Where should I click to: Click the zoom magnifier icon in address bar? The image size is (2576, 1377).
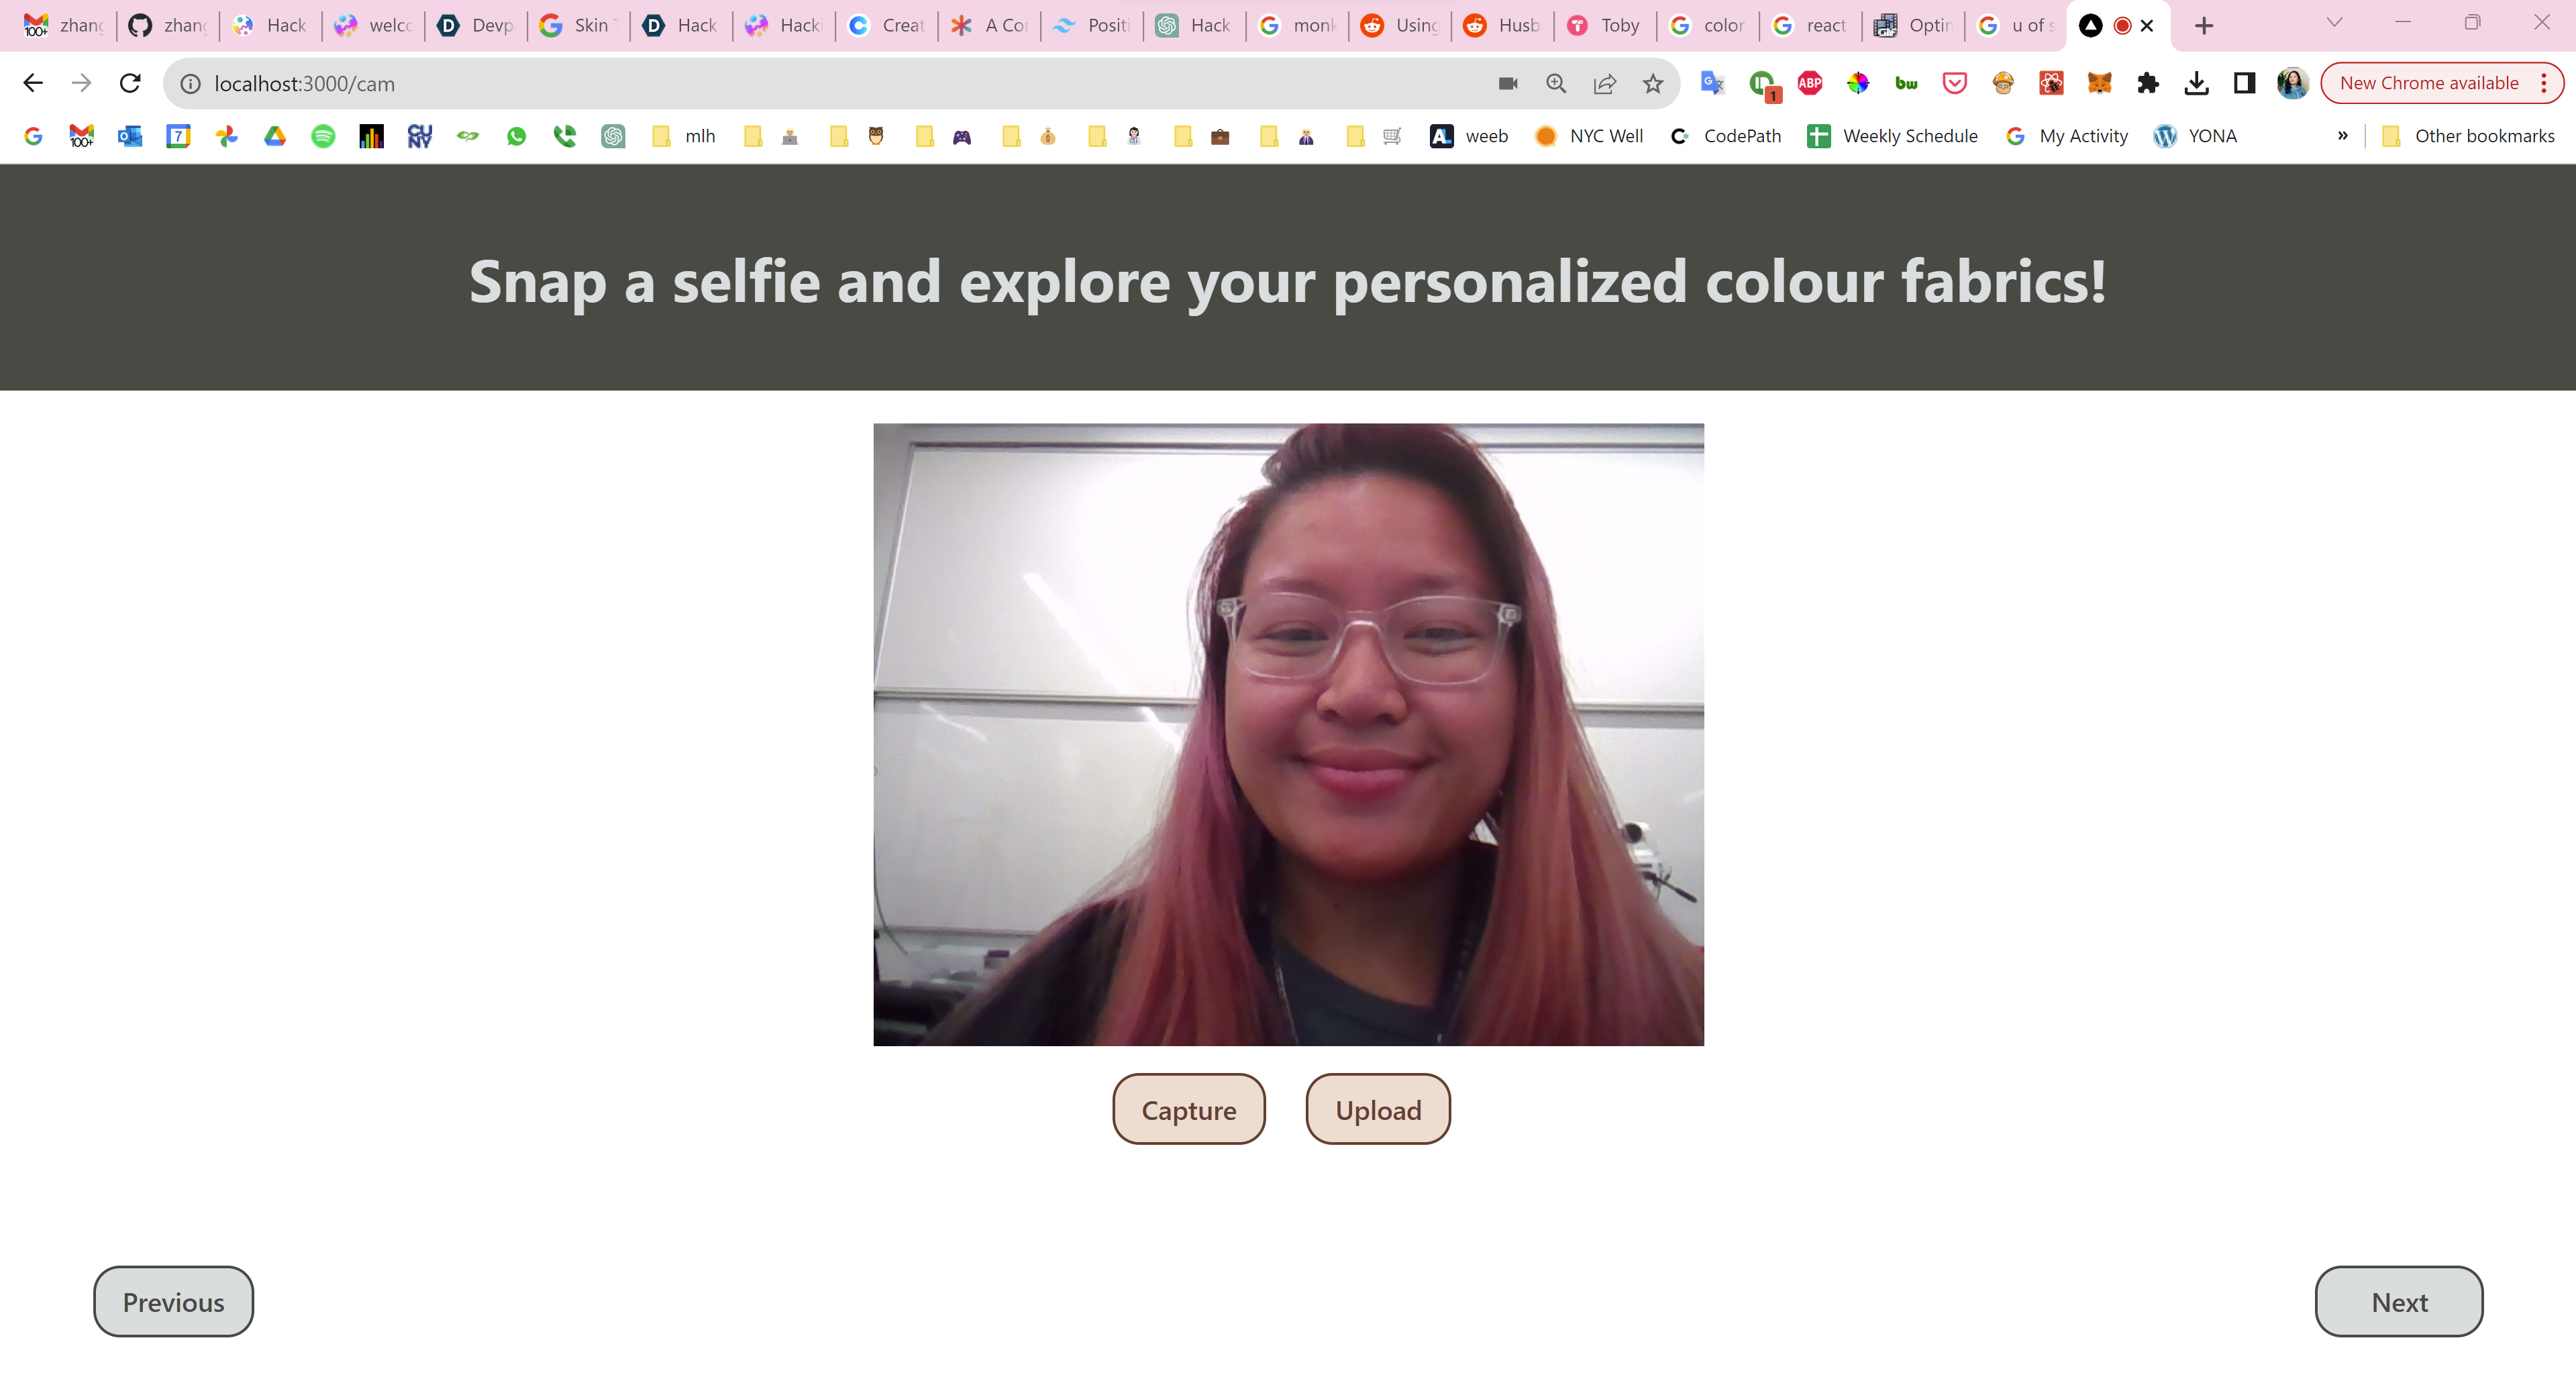pos(1556,84)
